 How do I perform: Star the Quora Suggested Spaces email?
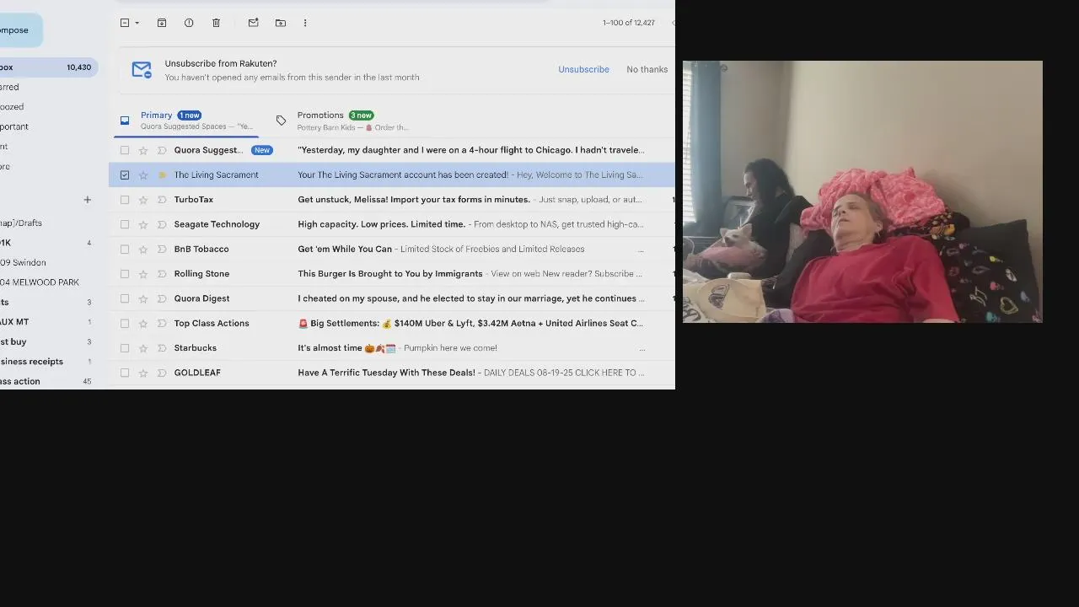143,150
